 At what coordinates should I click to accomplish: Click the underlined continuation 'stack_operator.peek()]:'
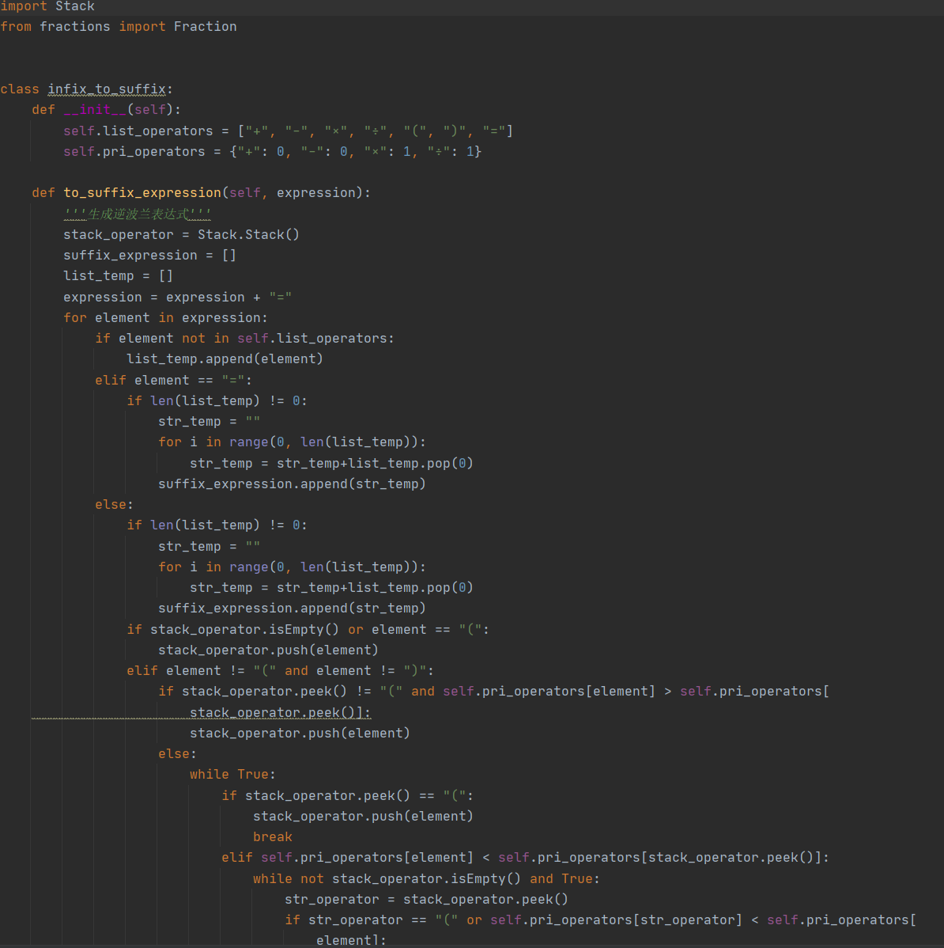280,712
